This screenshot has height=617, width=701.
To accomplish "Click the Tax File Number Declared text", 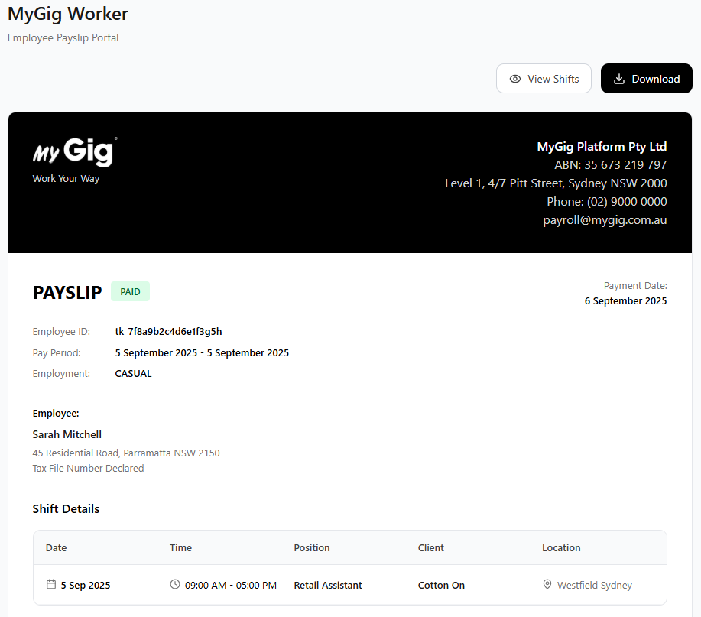I will [x=88, y=468].
